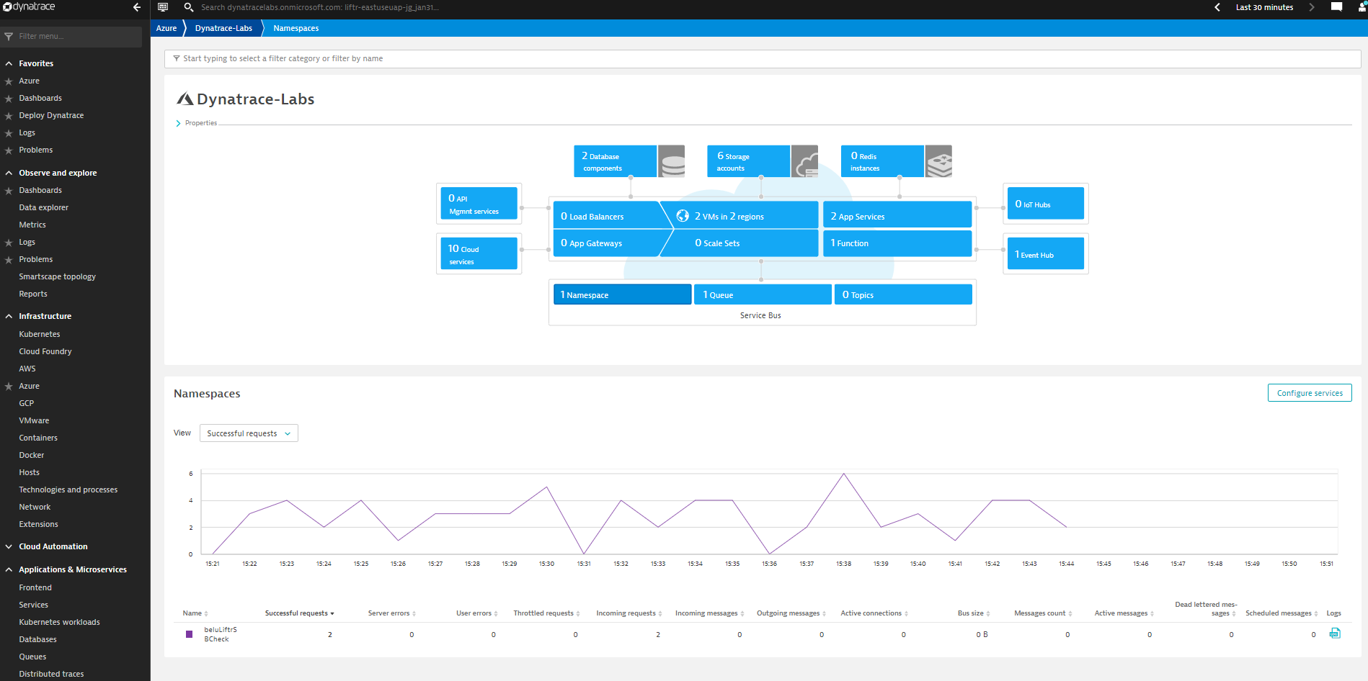Screen dimensions: 1368x681
Task: Open logs icon for beluLiftrSBCheck row
Action: (1335, 633)
